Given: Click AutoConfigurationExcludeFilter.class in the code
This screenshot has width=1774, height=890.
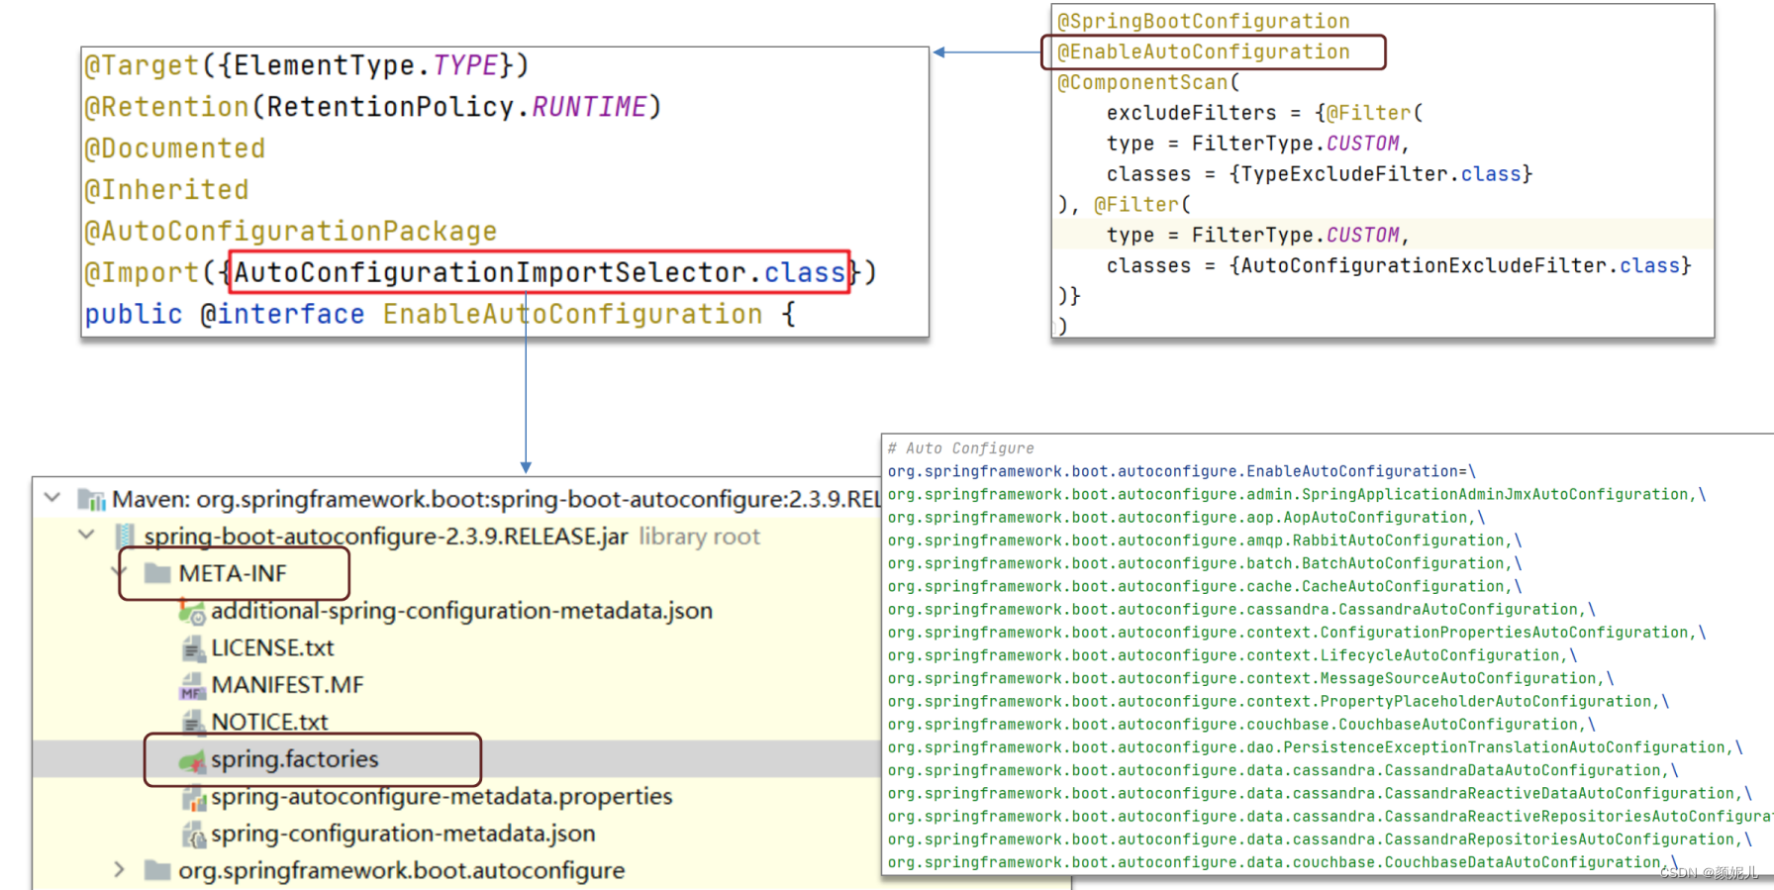Looking at the screenshot, I should [1460, 265].
